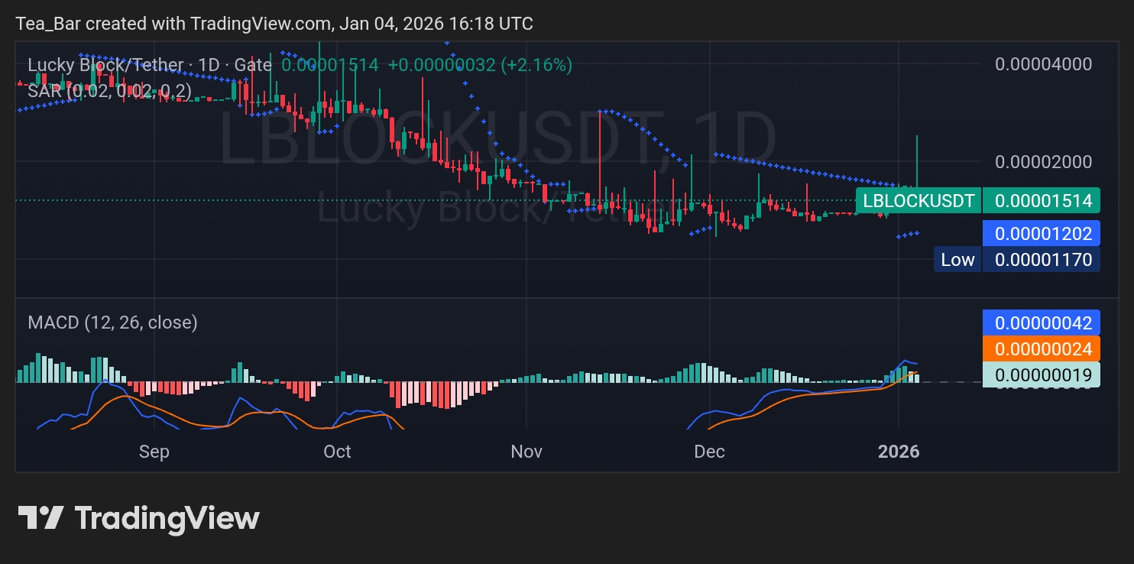This screenshot has height=564, width=1134.
Task: Click the 2026 date axis label
Action: [899, 452]
